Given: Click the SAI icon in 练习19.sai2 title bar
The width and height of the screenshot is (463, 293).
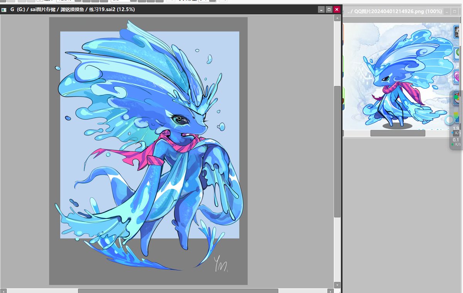Looking at the screenshot, I should point(4,10).
